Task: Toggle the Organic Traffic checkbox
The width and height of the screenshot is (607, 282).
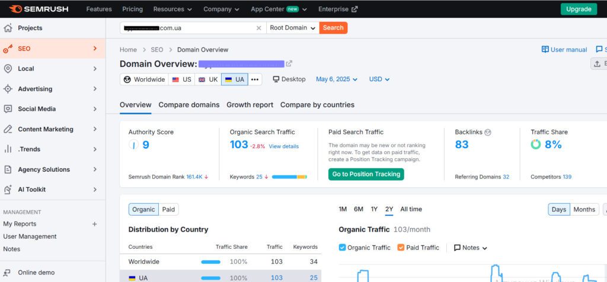Action: [x=342, y=248]
